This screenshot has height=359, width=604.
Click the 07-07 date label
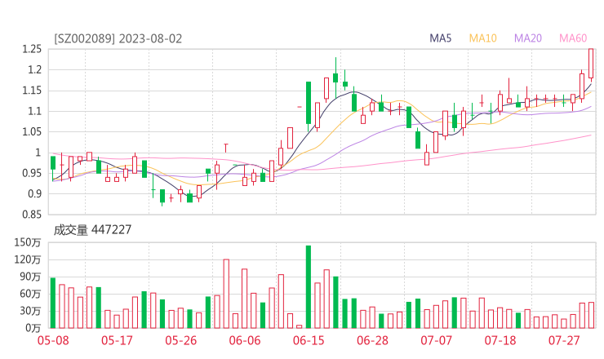pyautogui.click(x=437, y=341)
